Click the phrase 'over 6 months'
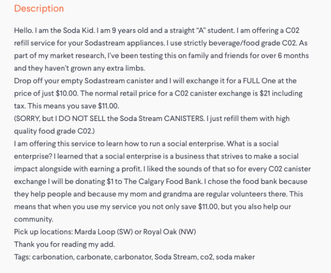The image size is (331, 273). click(284, 55)
